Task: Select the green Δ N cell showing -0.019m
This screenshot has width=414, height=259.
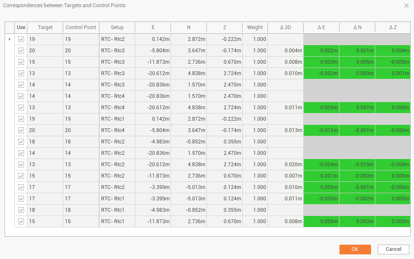Action: coord(357,165)
